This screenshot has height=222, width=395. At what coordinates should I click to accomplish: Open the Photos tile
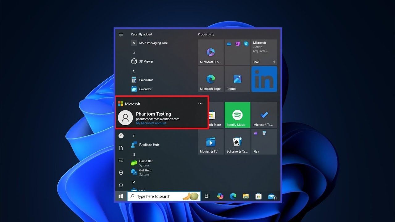click(x=237, y=79)
